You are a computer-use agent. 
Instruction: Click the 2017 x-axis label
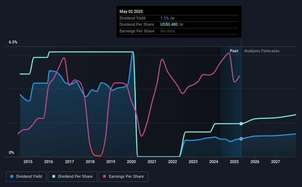tap(70, 162)
